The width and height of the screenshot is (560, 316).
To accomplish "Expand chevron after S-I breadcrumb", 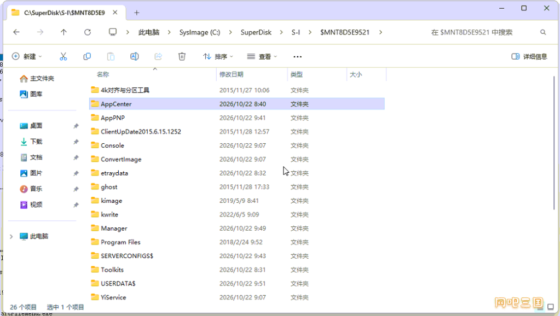I will [310, 32].
